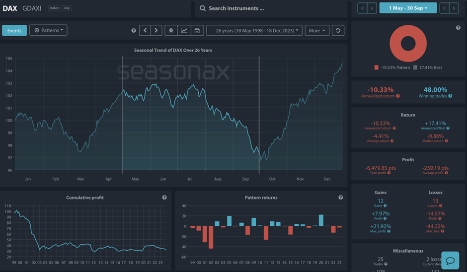The image size is (467, 272).
Task: Click help icon beside Winning trades
Action: pyautogui.click(x=450, y=96)
